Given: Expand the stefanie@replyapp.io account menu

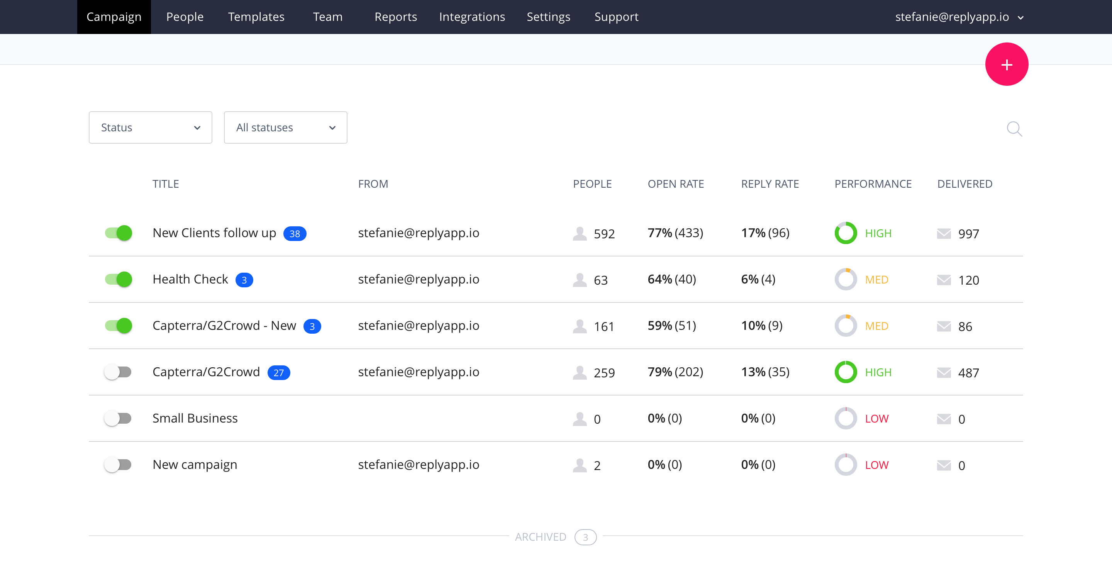Looking at the screenshot, I should click(x=959, y=17).
